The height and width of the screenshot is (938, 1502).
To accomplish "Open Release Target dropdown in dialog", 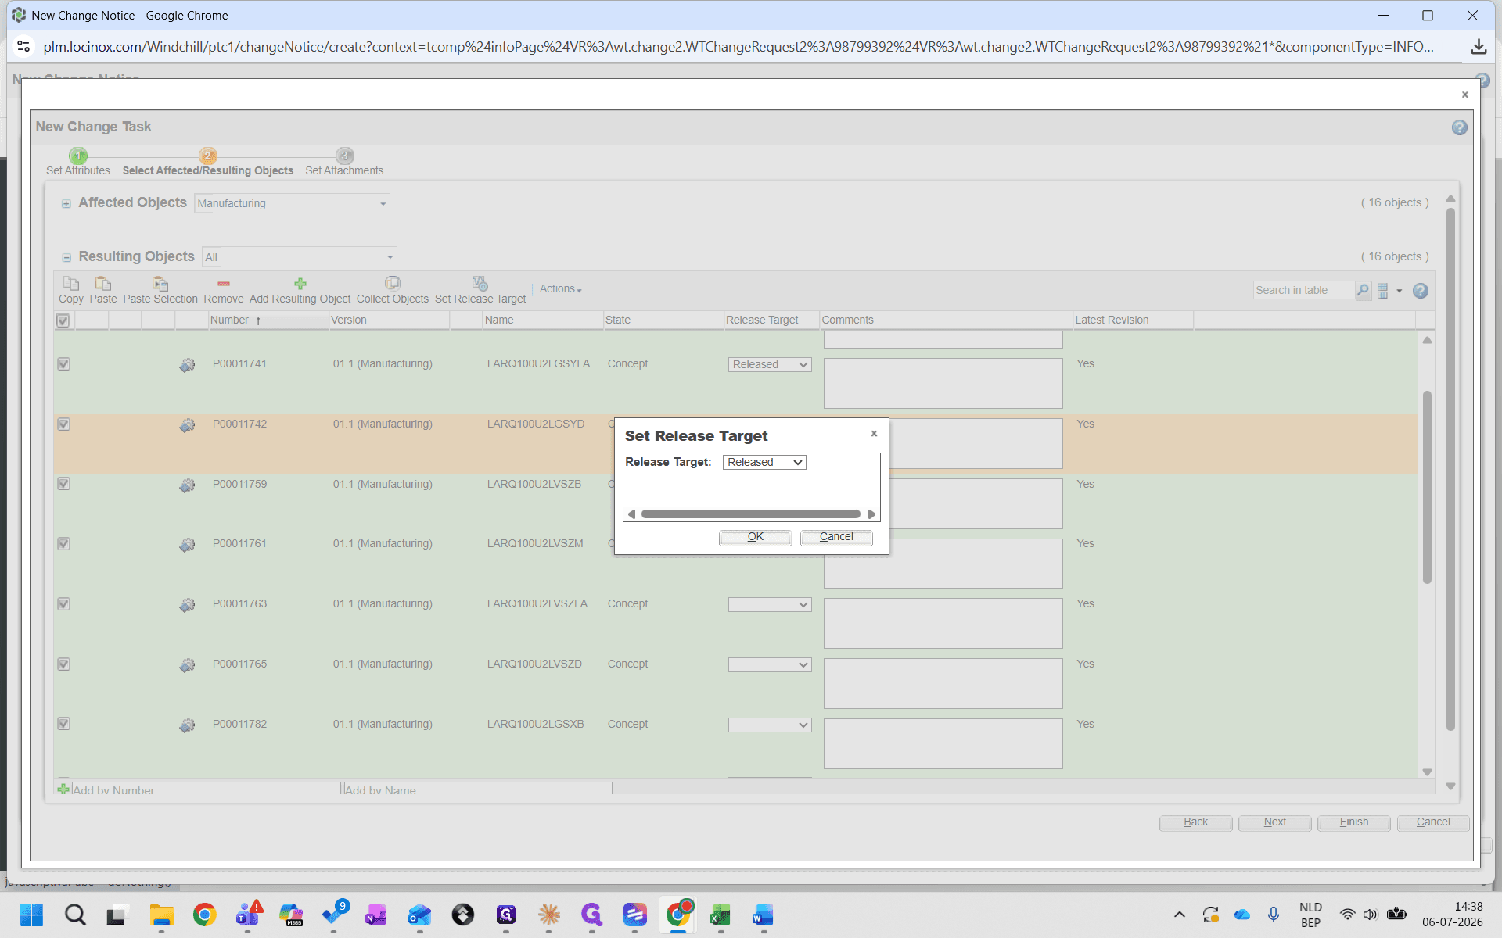I will click(x=764, y=463).
